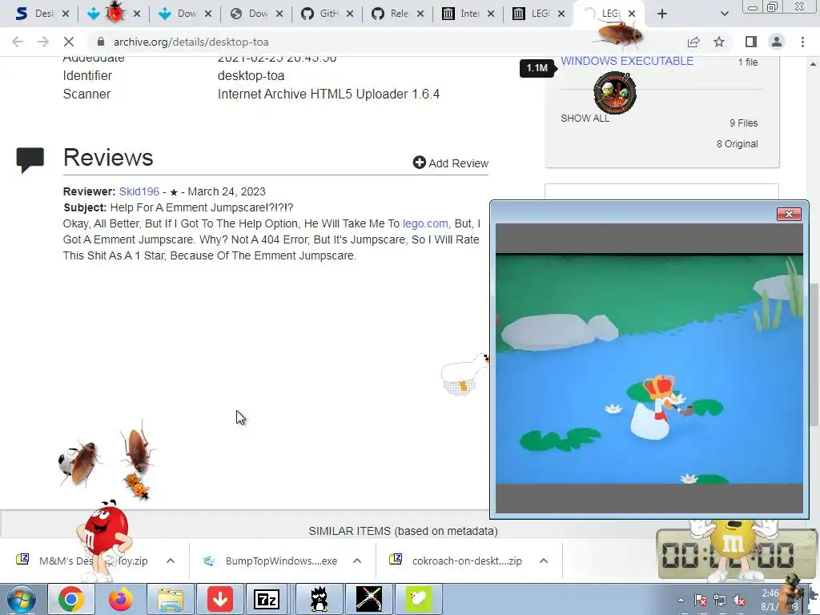Image resolution: width=820 pixels, height=615 pixels.
Task: Open reviewer Skid196's profile
Action: (x=139, y=191)
